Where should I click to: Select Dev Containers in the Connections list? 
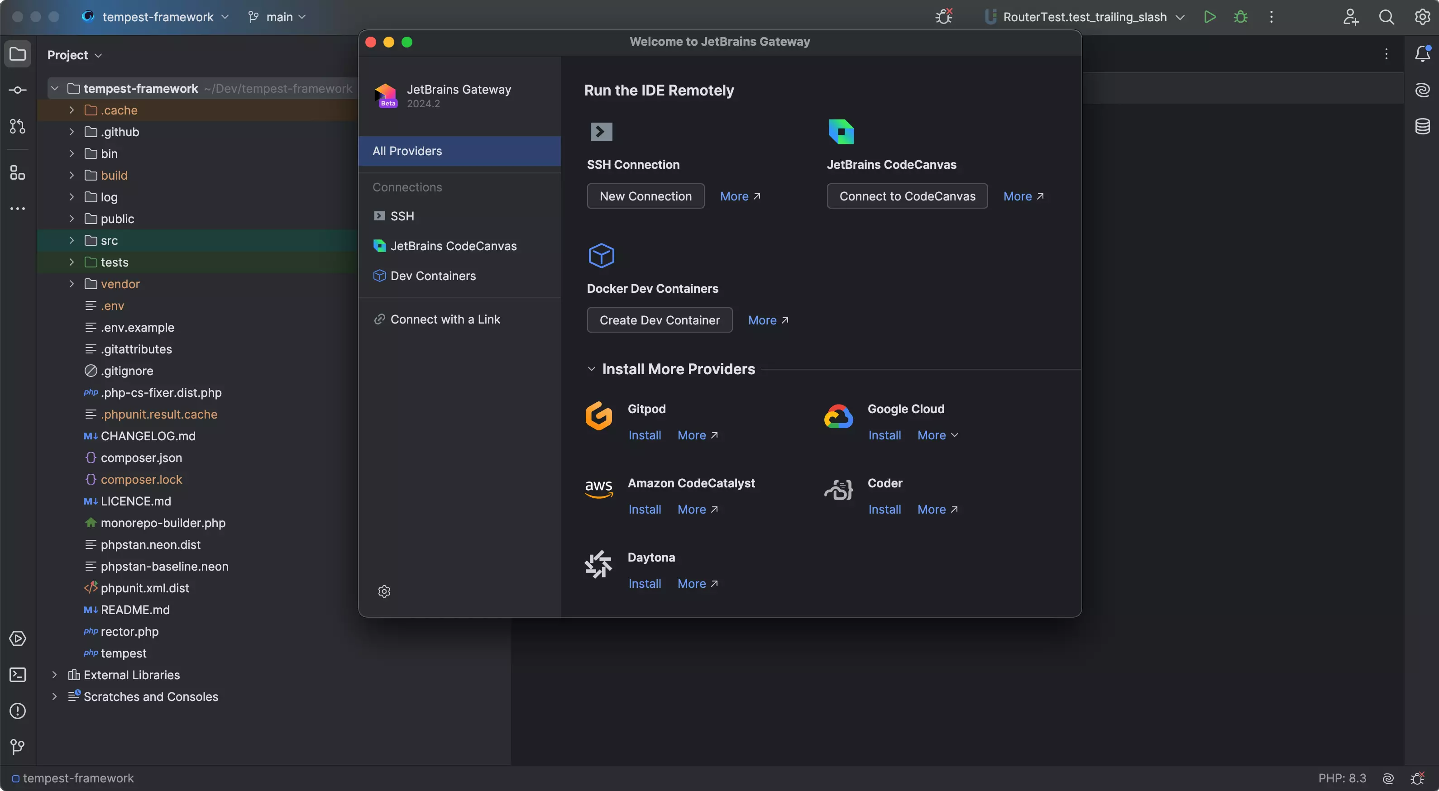[x=433, y=276]
